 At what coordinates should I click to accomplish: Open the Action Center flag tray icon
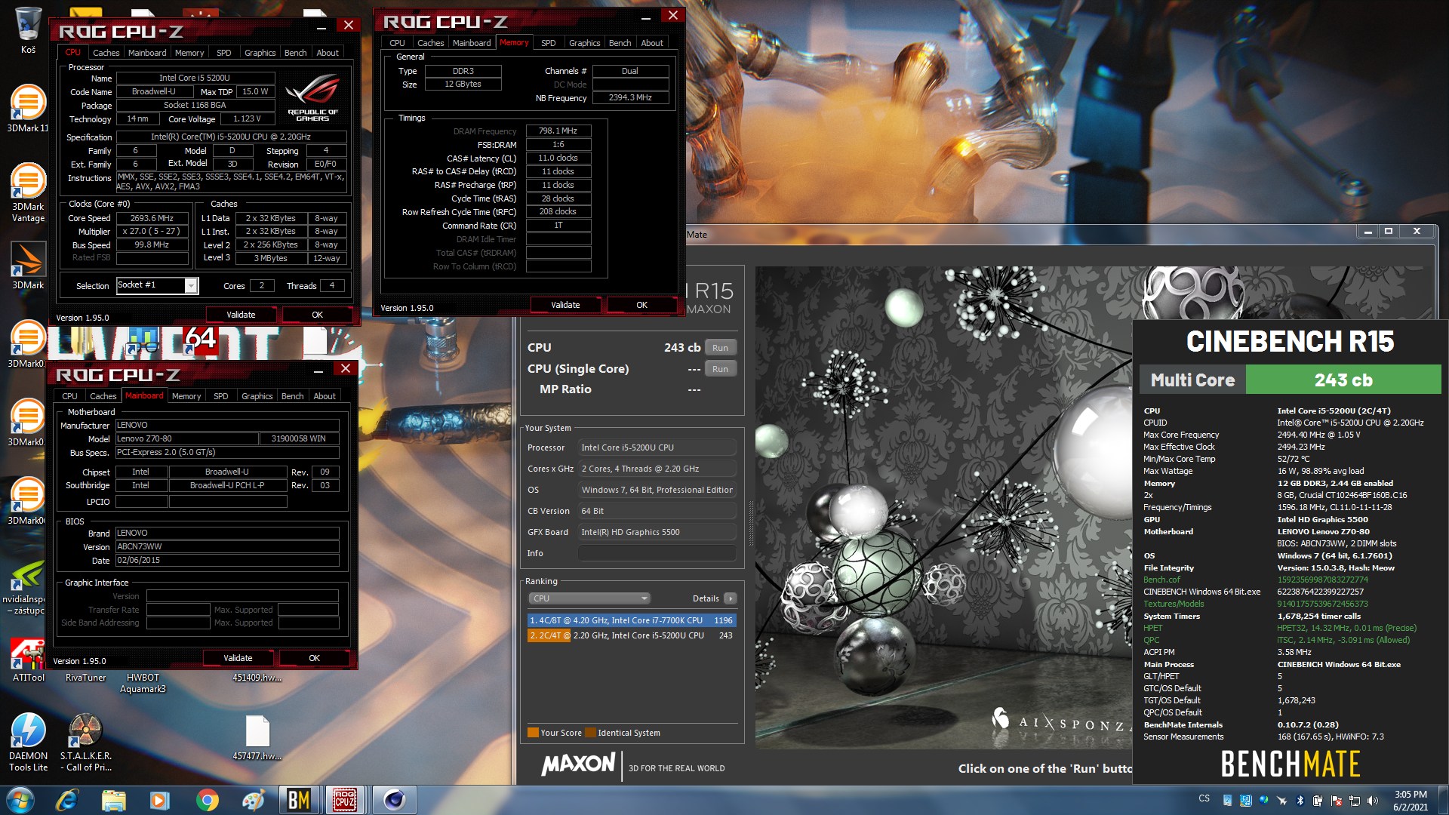(1336, 801)
